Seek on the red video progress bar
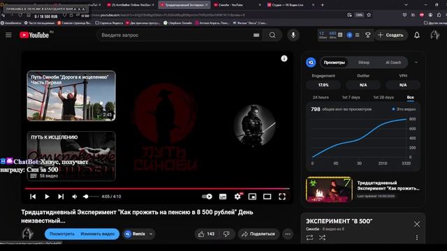The image size is (447, 251). point(157,188)
